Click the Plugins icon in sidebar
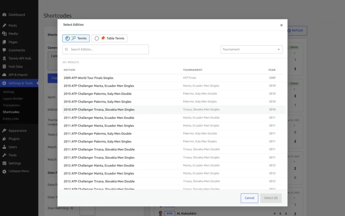345x216 pixels. tap(4, 139)
